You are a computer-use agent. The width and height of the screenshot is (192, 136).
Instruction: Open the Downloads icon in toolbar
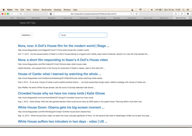pos(188,14)
